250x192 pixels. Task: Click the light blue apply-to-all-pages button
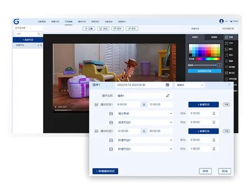[x=204, y=71]
